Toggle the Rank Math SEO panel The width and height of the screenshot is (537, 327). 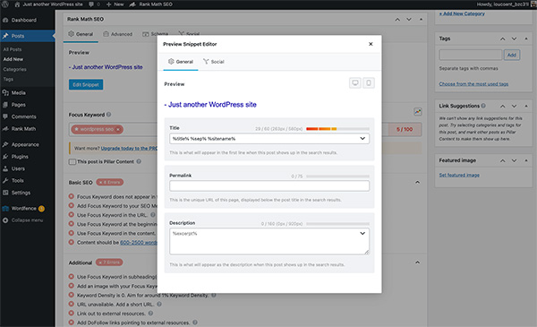point(421,20)
